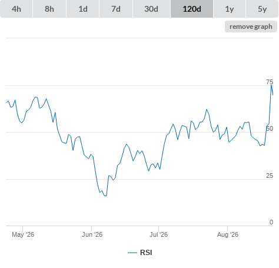Click the remove graph button
This screenshot has width=279, height=268.
tap(251, 27)
